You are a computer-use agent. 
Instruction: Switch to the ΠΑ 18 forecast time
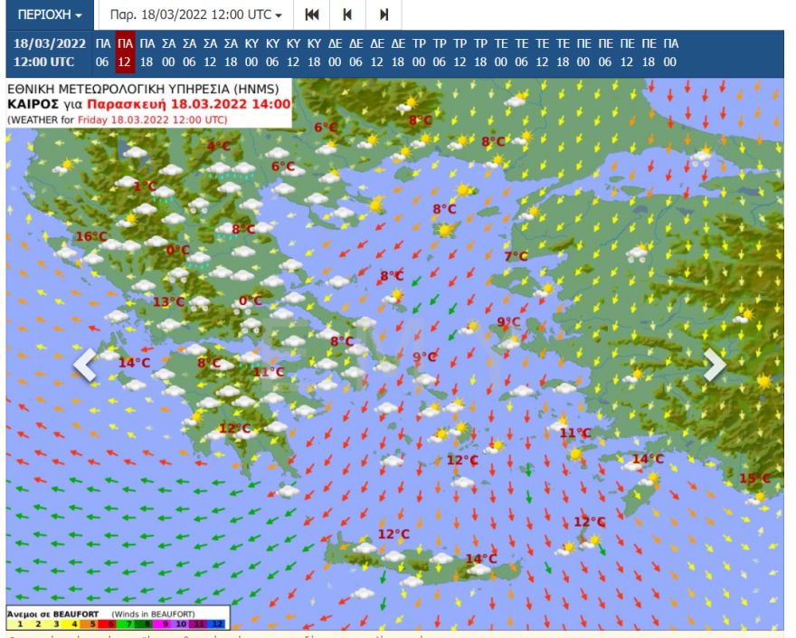(x=147, y=52)
